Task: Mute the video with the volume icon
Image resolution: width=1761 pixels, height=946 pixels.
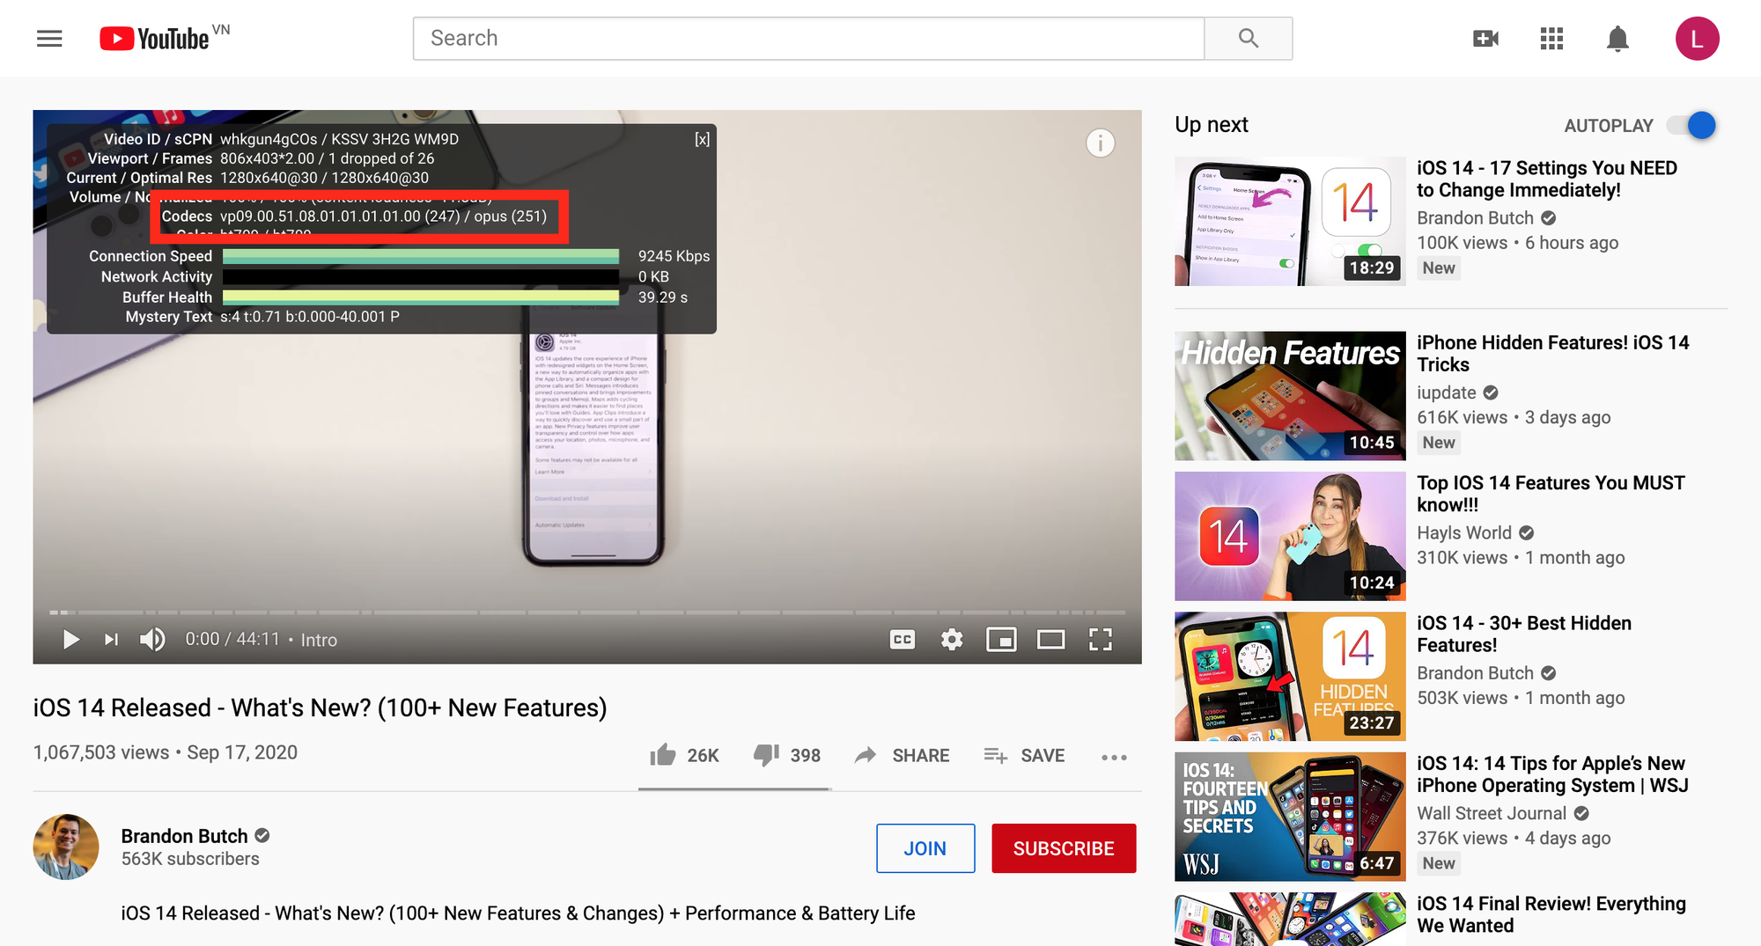Action: [151, 640]
